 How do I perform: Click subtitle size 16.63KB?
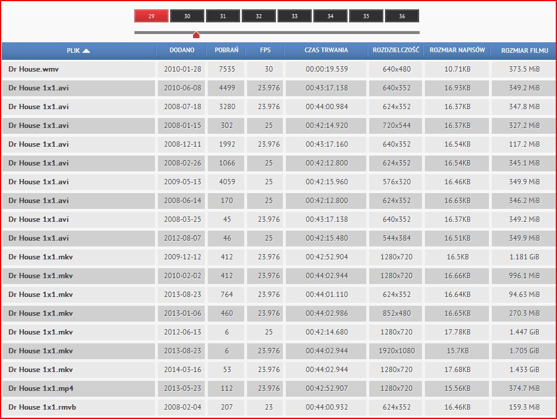pos(458,201)
